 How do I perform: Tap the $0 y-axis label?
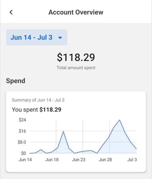[x=23, y=153]
